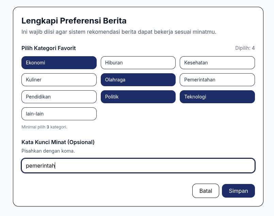Click the Dipilih: 4 counter text

pos(245,48)
